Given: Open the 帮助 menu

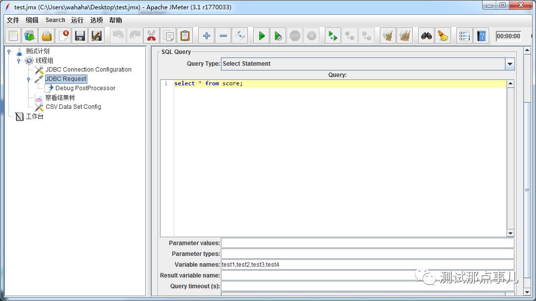Looking at the screenshot, I should coord(115,20).
